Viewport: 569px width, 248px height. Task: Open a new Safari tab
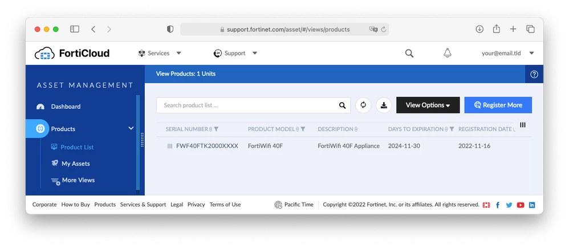pyautogui.click(x=513, y=30)
